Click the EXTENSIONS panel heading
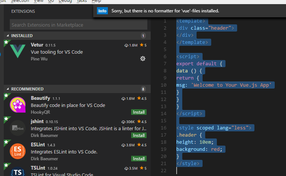286x176 pixels. pyautogui.click(x=23, y=11)
